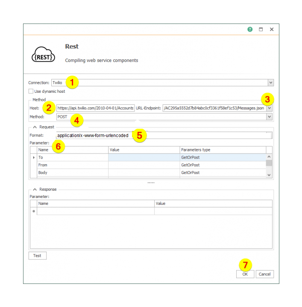The image size is (302, 307).
Task: Click the Value cell of From parameter
Action: coord(144,165)
